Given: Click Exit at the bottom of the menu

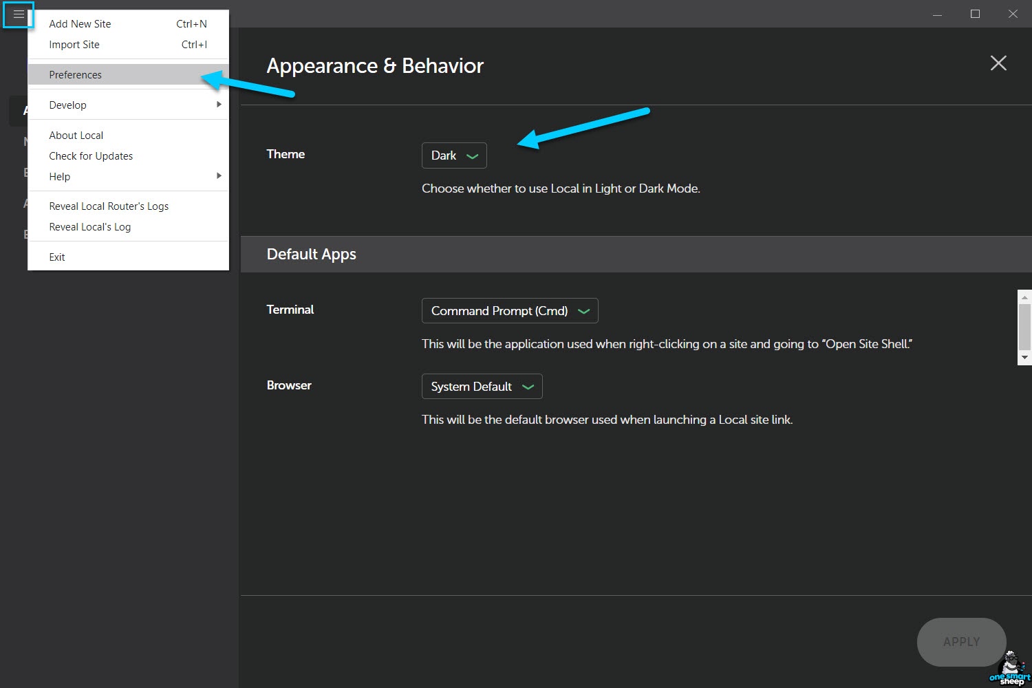Looking at the screenshot, I should (x=56, y=257).
